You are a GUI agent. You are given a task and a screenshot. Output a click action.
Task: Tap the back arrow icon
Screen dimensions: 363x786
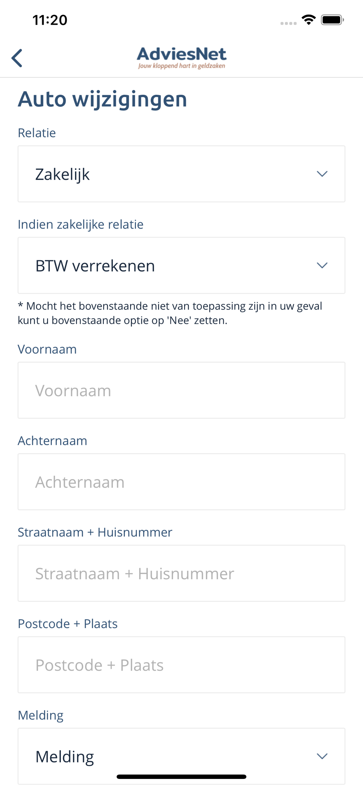point(17,58)
